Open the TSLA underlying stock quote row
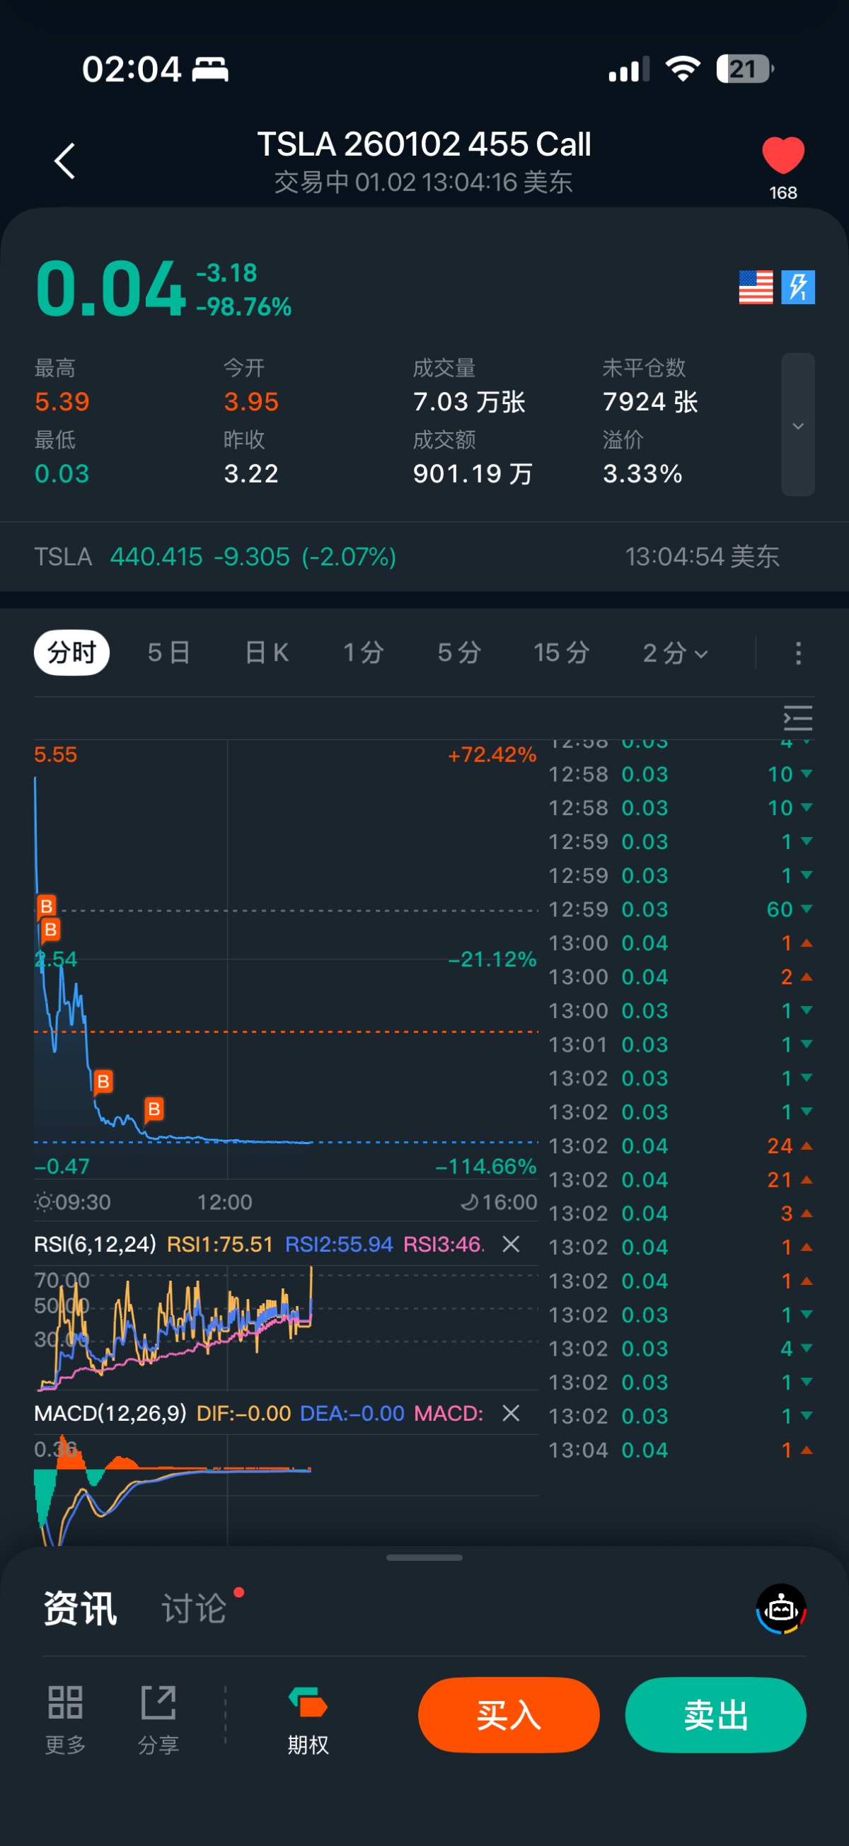Viewport: 849px width, 1846px height. [x=424, y=556]
